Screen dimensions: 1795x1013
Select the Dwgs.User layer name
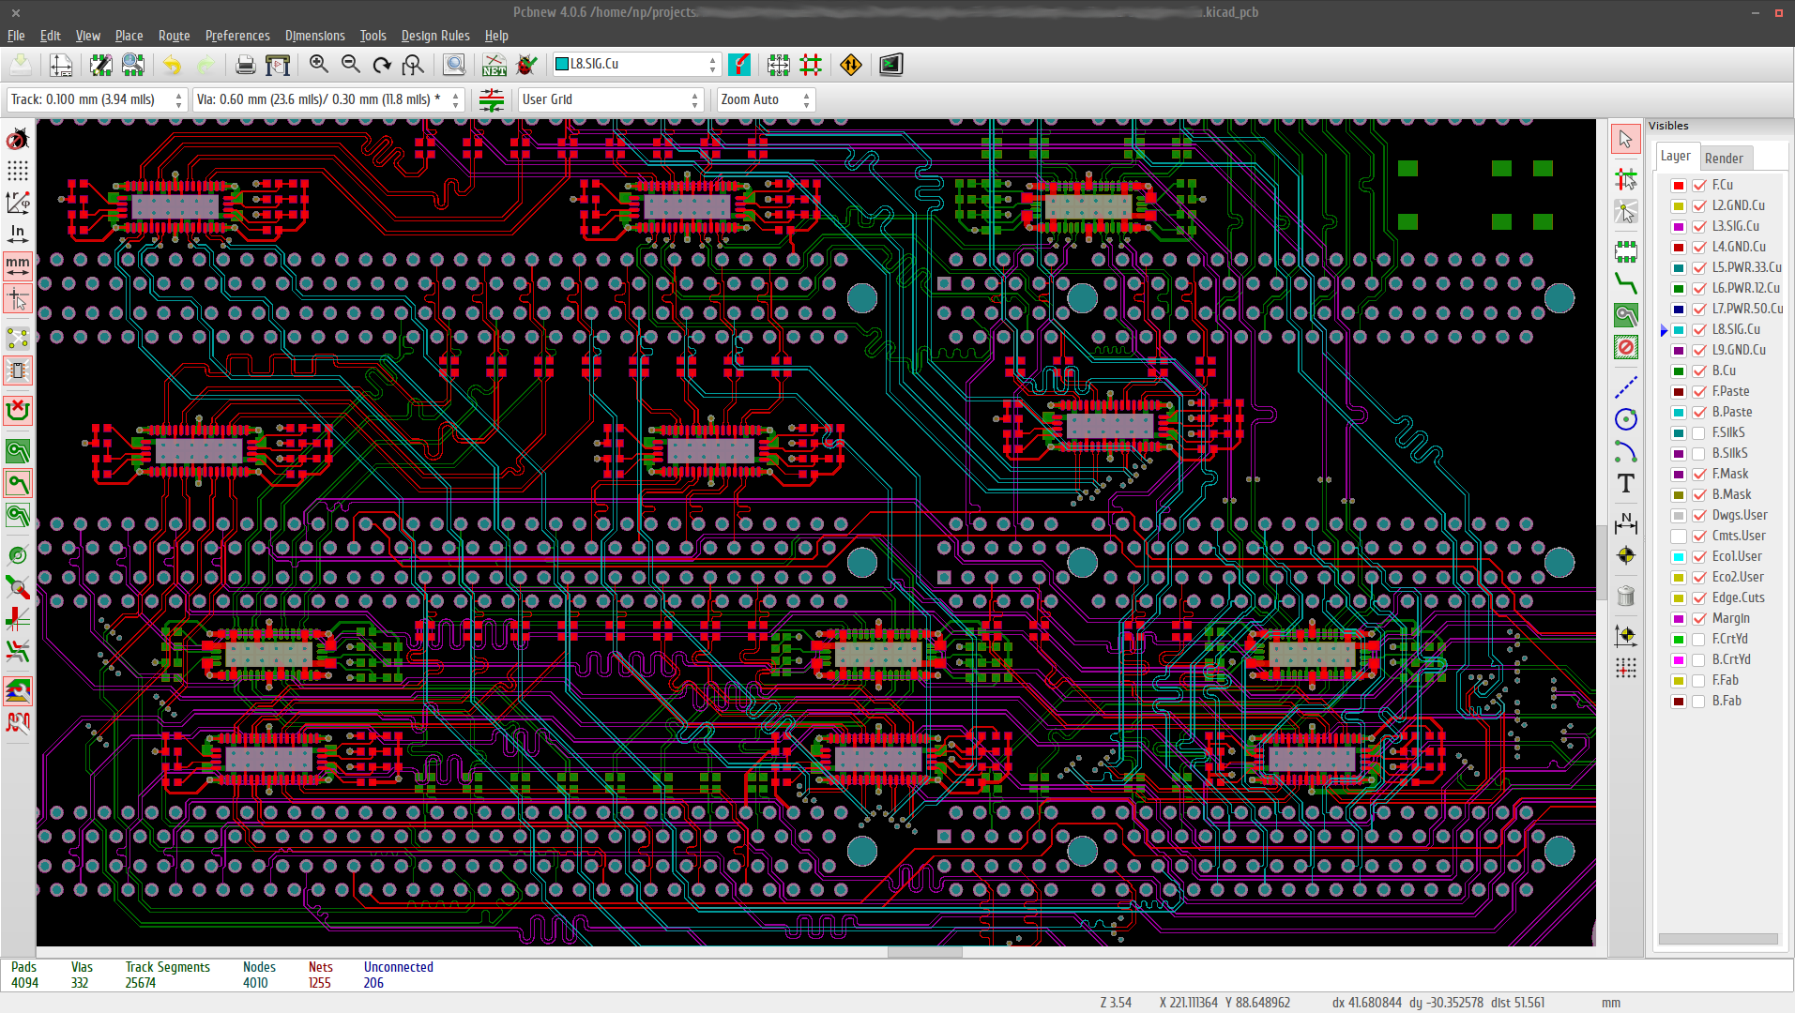coord(1740,516)
